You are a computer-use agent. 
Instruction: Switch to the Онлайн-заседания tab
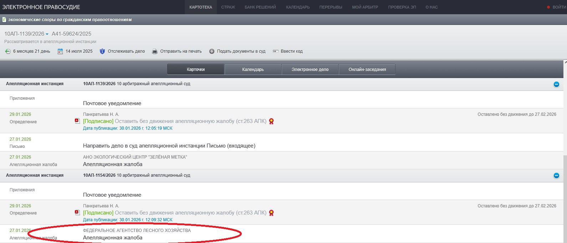click(x=367, y=69)
